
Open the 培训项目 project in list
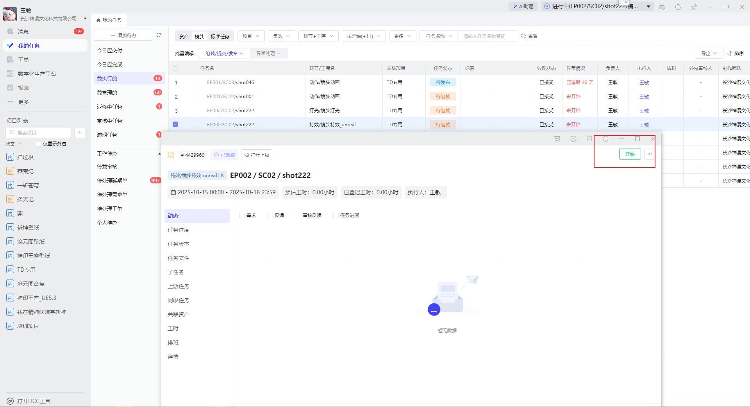click(28, 326)
